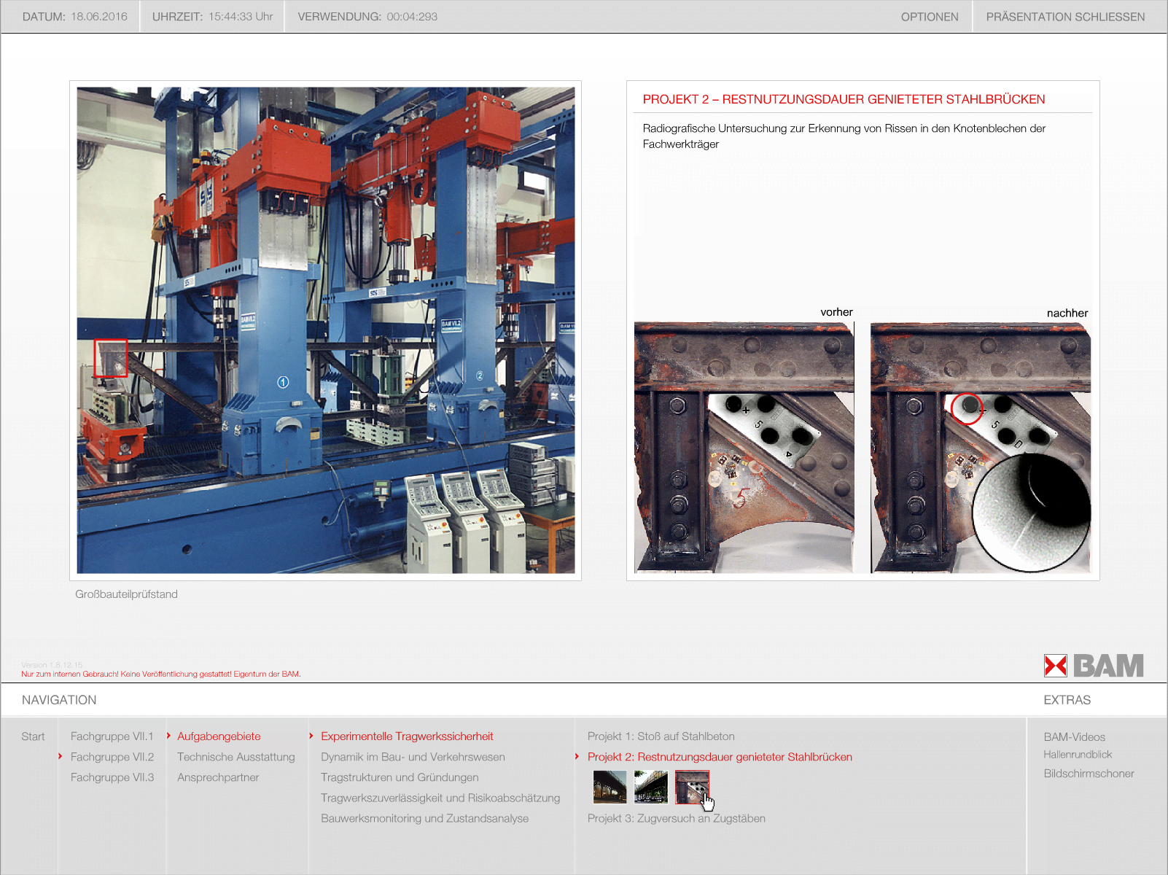Select the third thumbnail showing the riveted gusset plate
The height and width of the screenshot is (875, 1168).
(x=691, y=787)
